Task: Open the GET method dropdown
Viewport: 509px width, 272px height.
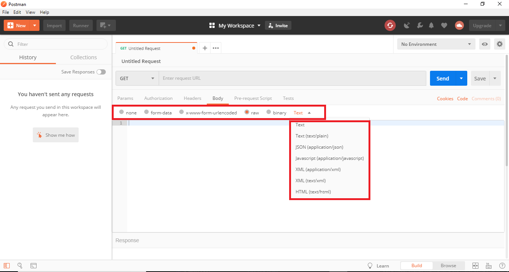Action: click(137, 78)
